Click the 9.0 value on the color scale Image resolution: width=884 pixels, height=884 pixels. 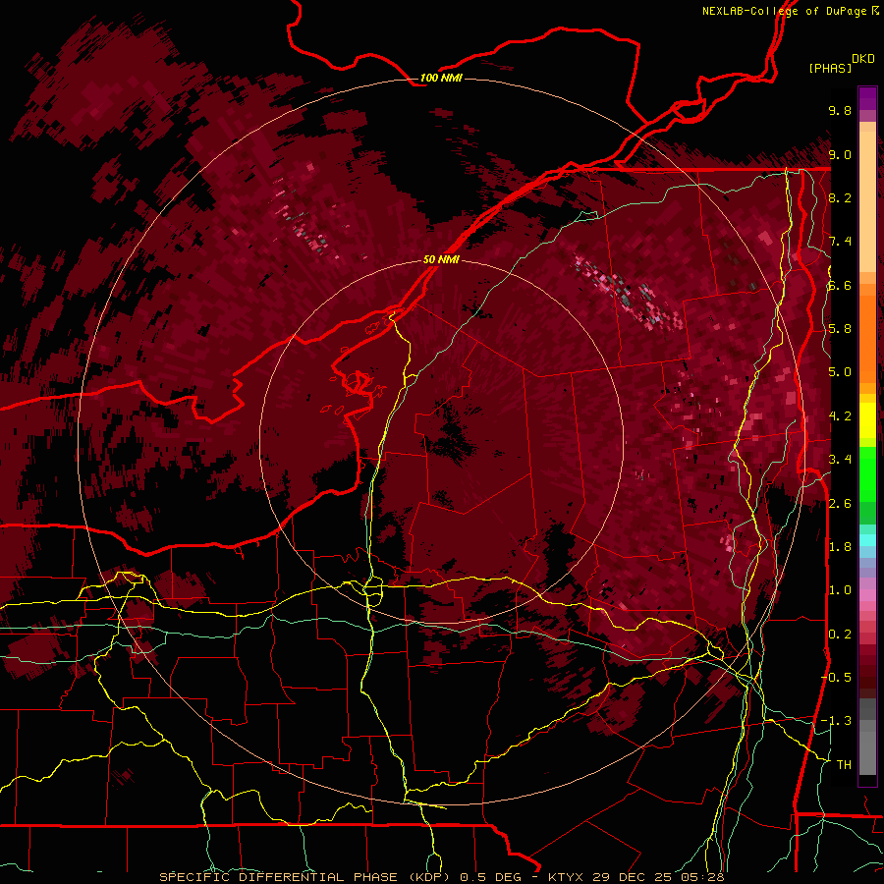(x=840, y=154)
